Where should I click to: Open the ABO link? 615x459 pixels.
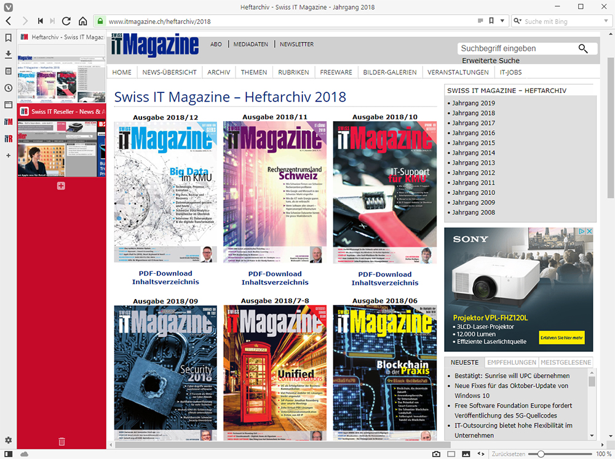pos(216,44)
